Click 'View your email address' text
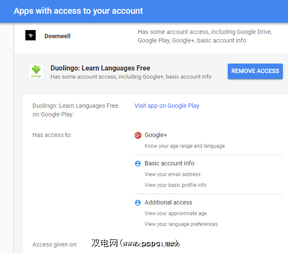The height and width of the screenshot is (253, 288). 172,174
